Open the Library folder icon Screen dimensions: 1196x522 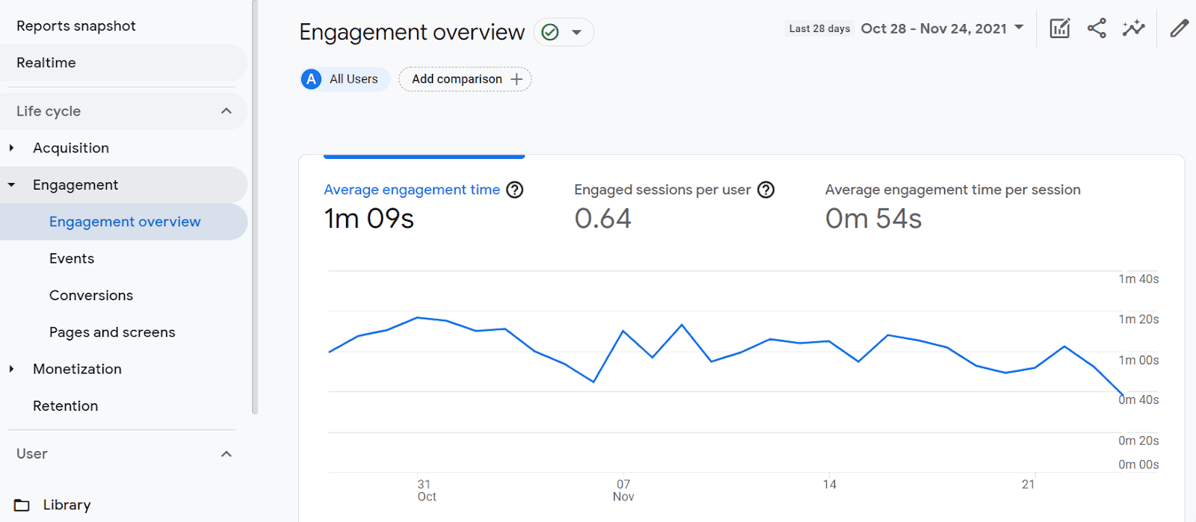pyautogui.click(x=22, y=506)
